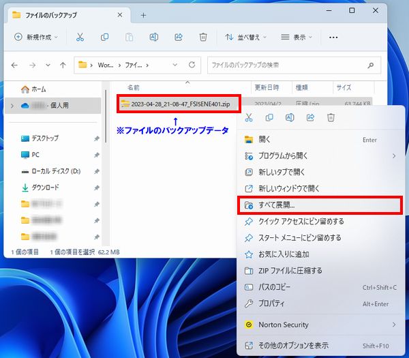Click the Rename icon in the Explorer toolbar
The image size is (409, 358).
point(153,38)
